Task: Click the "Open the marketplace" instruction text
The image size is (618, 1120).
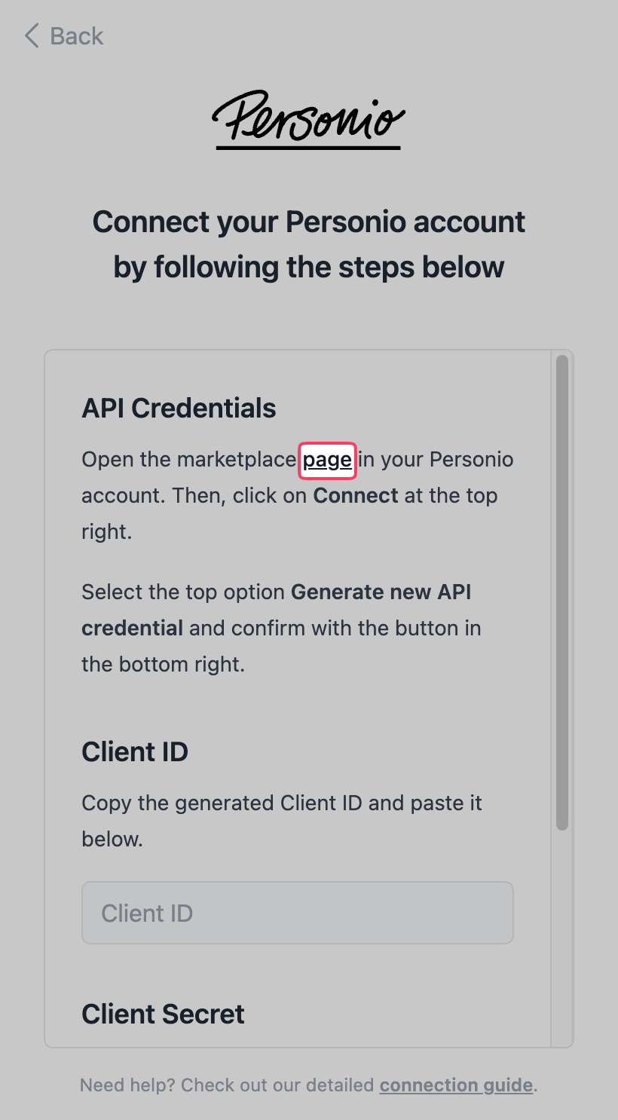Action: pyautogui.click(x=188, y=460)
